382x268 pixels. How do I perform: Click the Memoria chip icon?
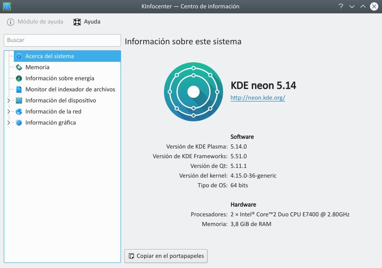19,67
